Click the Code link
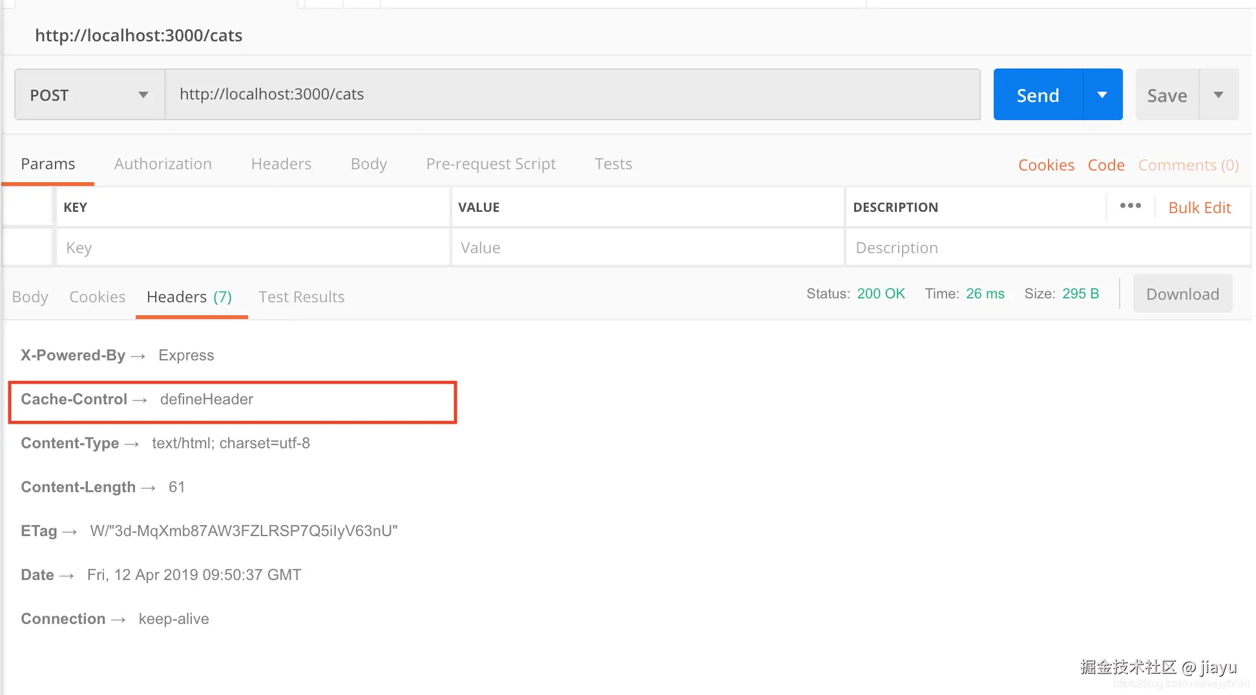 coord(1106,165)
